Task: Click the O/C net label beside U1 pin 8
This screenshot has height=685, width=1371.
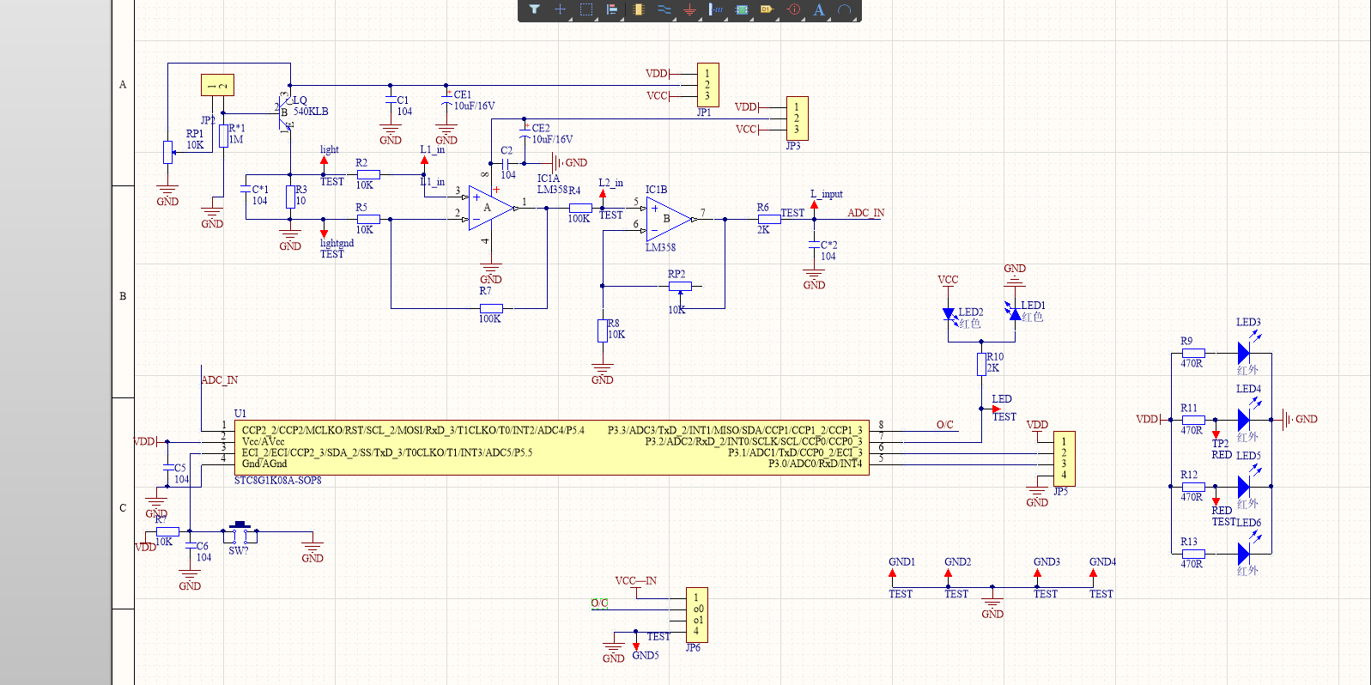Action: (x=944, y=425)
